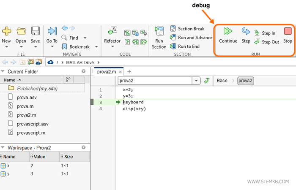Select variable x in Workspace

(8, 166)
